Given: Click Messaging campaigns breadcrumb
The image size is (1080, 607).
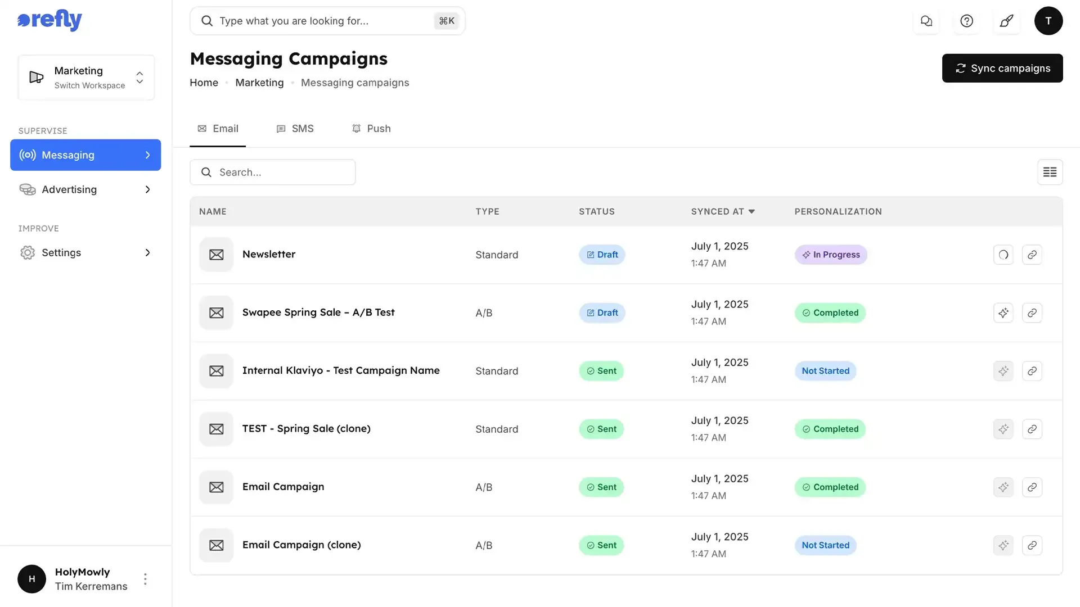Looking at the screenshot, I should [355, 83].
